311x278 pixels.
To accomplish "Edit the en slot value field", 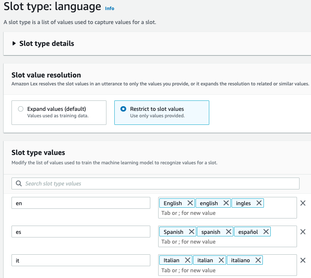I will tap(81, 203).
